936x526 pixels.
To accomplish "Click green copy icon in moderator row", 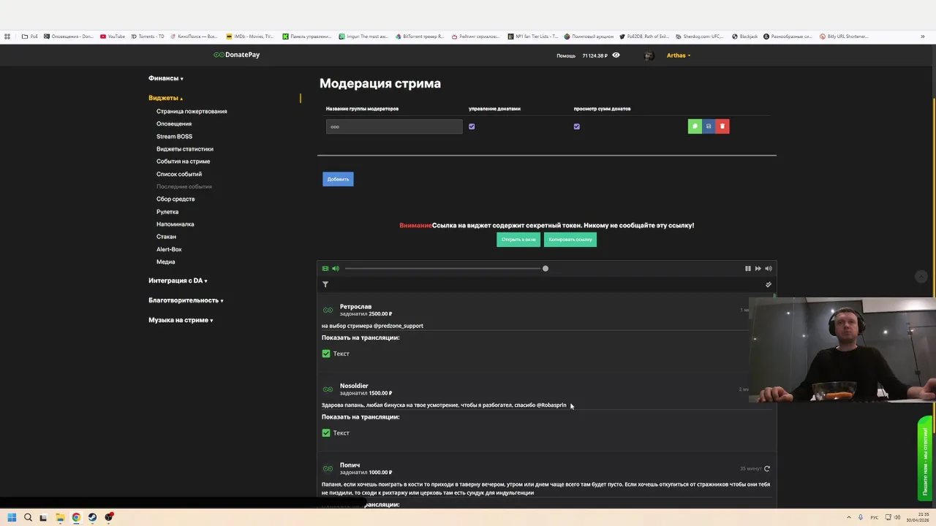I will (695, 126).
